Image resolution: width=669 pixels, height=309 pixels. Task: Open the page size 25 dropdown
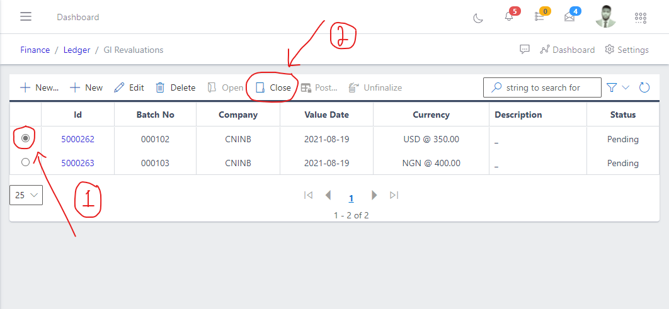point(26,194)
